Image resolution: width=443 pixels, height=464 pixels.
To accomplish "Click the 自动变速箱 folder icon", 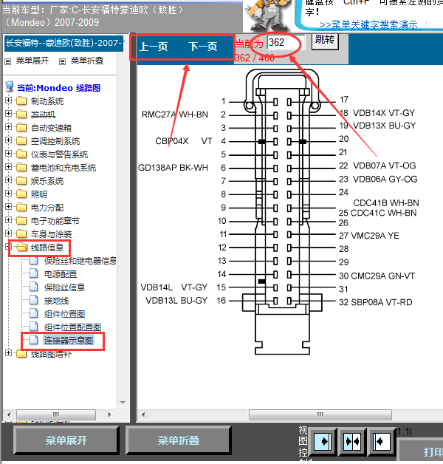I will click(21, 128).
